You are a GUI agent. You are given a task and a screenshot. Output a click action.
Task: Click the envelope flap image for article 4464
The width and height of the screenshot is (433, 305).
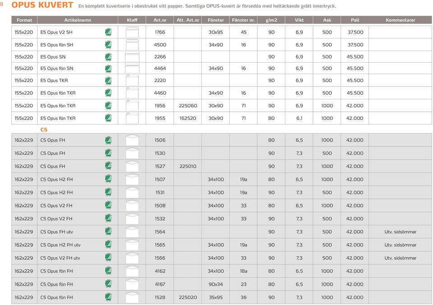click(x=132, y=68)
